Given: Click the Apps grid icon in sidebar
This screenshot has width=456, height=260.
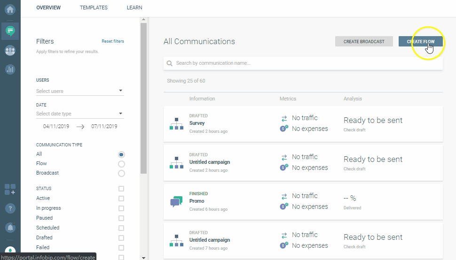Looking at the screenshot, I should 10,189.
